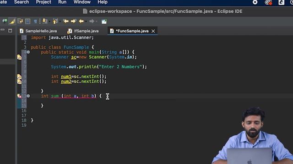Open the Next Annotation dropdown arrow

tap(49, 21)
